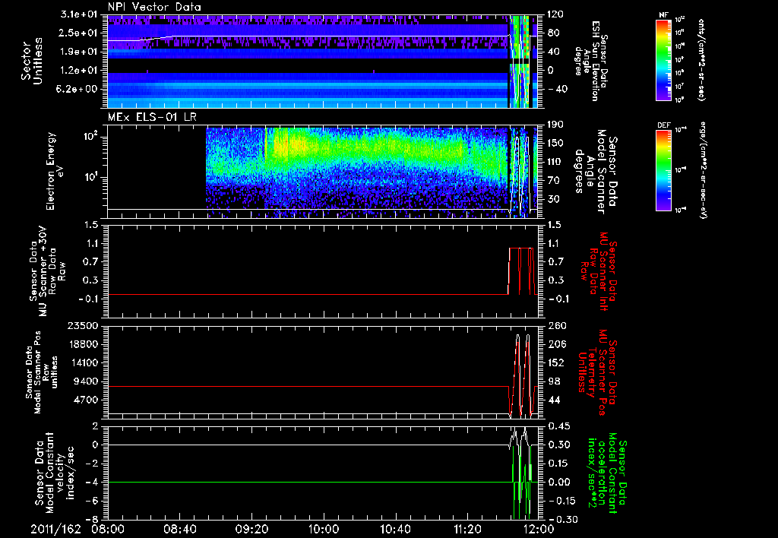
Task: Click the electron energy spectrogram plot
Action: [x=324, y=171]
